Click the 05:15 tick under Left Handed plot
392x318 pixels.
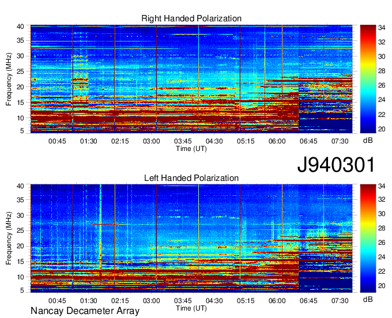click(246, 301)
